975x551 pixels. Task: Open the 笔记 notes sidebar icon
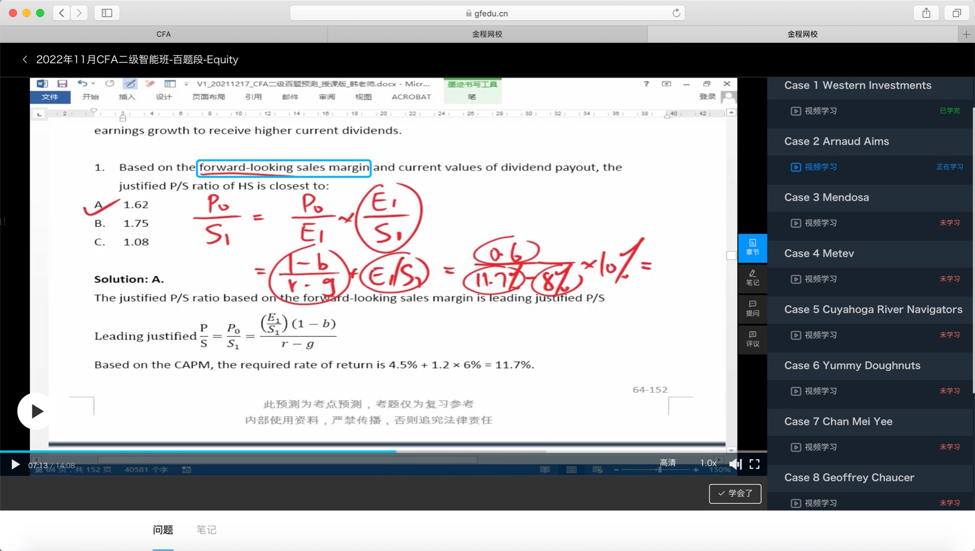click(752, 278)
